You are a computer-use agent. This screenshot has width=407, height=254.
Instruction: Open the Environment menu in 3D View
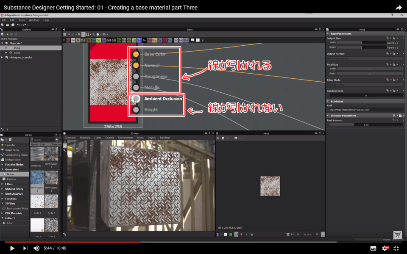[x=125, y=138]
